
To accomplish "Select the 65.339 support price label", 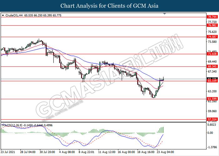I will [x=212, y=81].
